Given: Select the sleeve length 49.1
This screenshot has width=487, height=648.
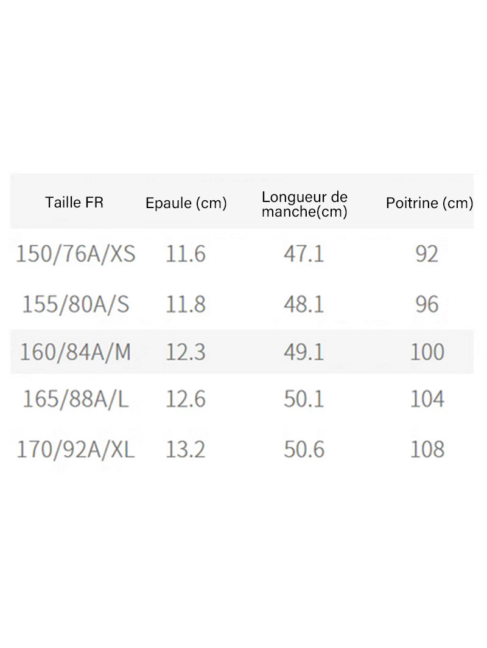Looking at the screenshot, I should (x=304, y=352).
